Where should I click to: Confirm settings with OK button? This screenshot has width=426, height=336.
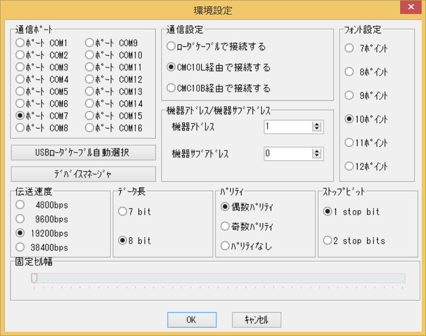click(192, 320)
